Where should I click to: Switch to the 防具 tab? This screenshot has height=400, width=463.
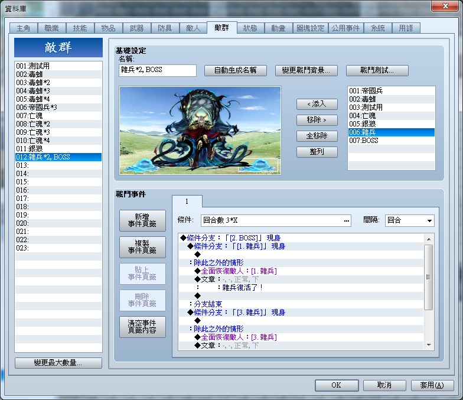tap(165, 28)
